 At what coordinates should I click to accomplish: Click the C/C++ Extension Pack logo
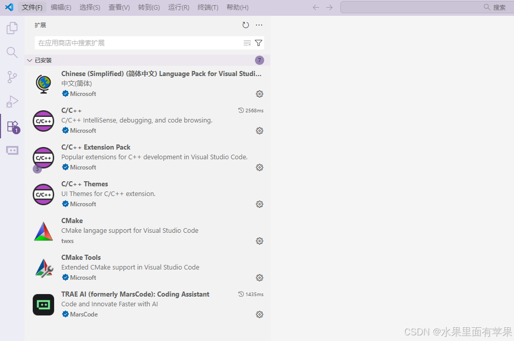point(43,158)
